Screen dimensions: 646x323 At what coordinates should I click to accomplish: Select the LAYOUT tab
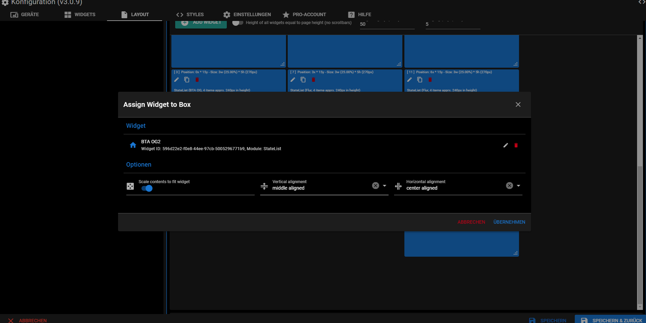135,14
